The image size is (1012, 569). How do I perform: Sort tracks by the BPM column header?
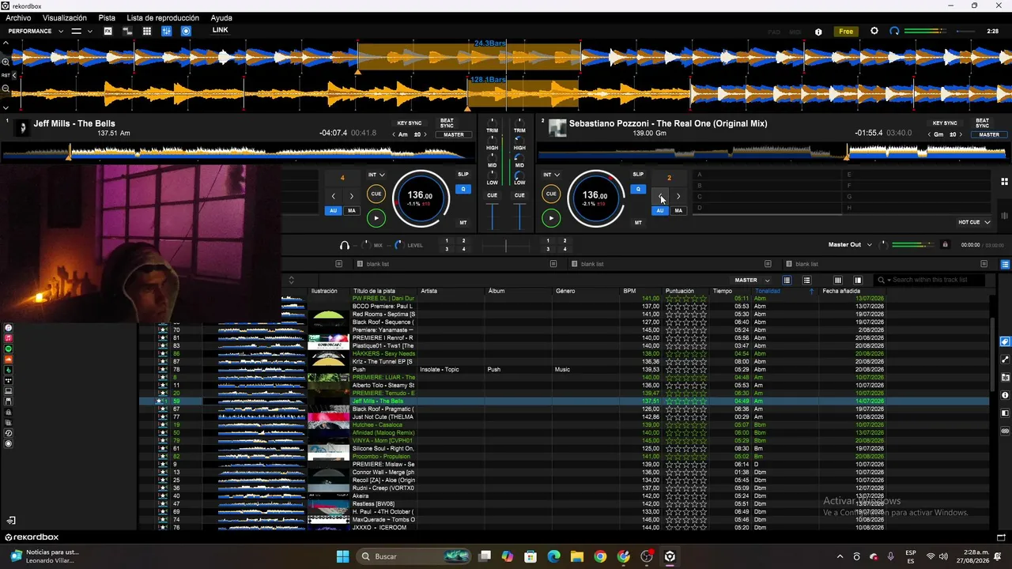pos(629,291)
